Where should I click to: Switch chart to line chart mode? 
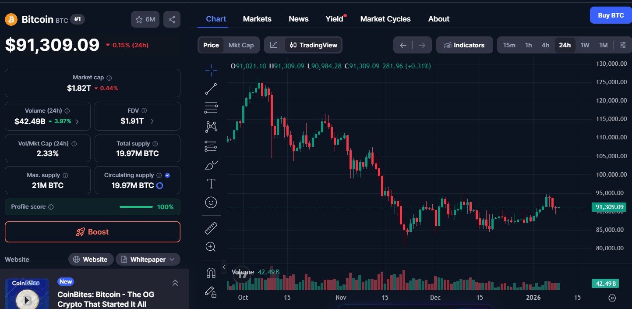click(273, 45)
